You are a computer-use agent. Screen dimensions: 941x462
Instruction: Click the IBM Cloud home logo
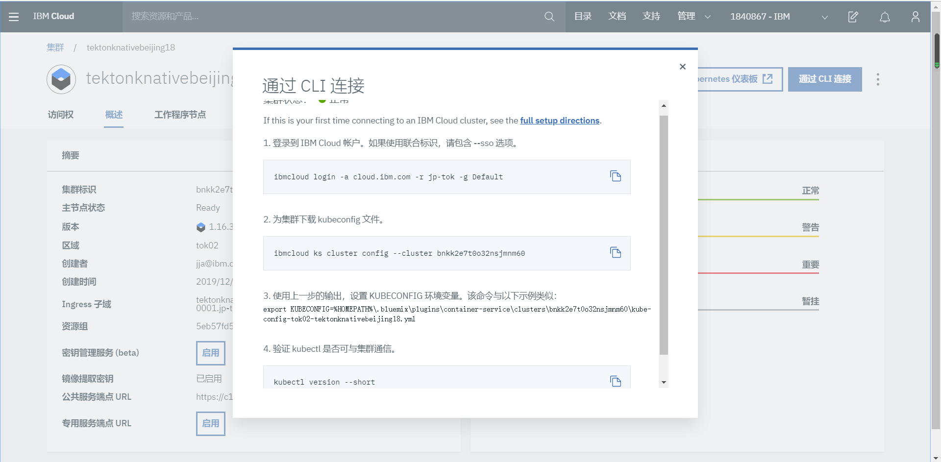point(53,17)
